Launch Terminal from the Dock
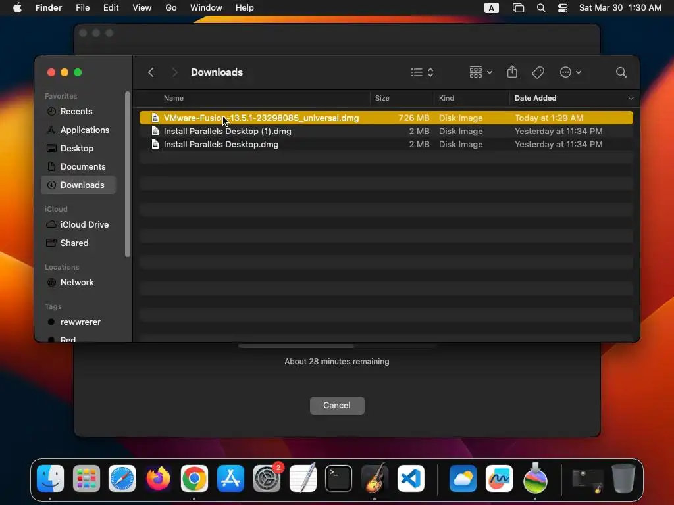 339,478
